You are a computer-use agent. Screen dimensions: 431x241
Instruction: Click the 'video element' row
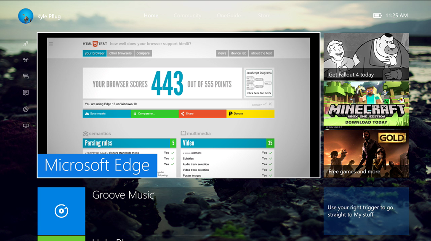click(x=227, y=153)
